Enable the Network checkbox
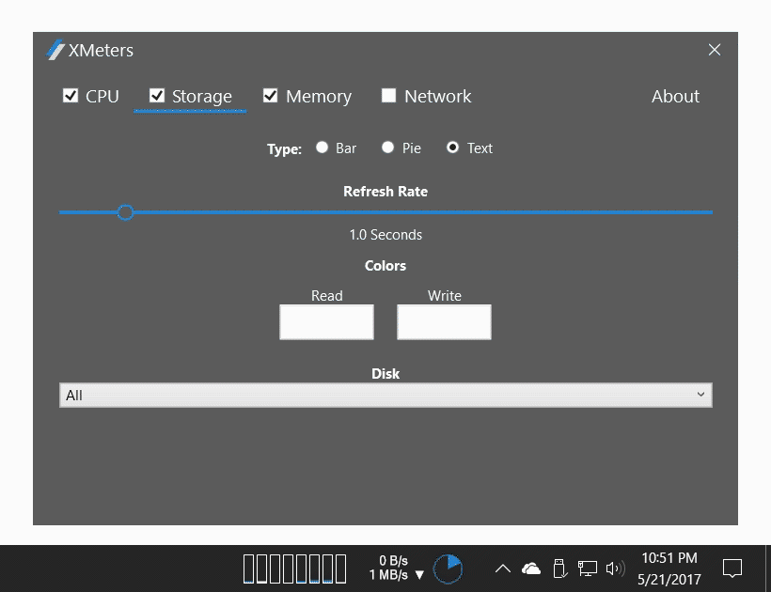771x592 pixels. (x=388, y=96)
